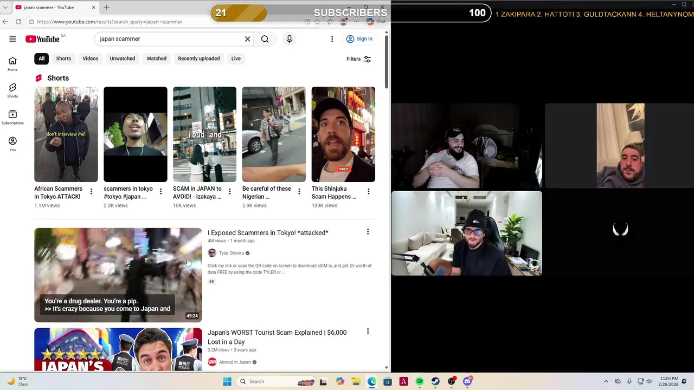This screenshot has height=390, width=694.
Task: Go to Home in the sidebar
Action: (x=12, y=64)
